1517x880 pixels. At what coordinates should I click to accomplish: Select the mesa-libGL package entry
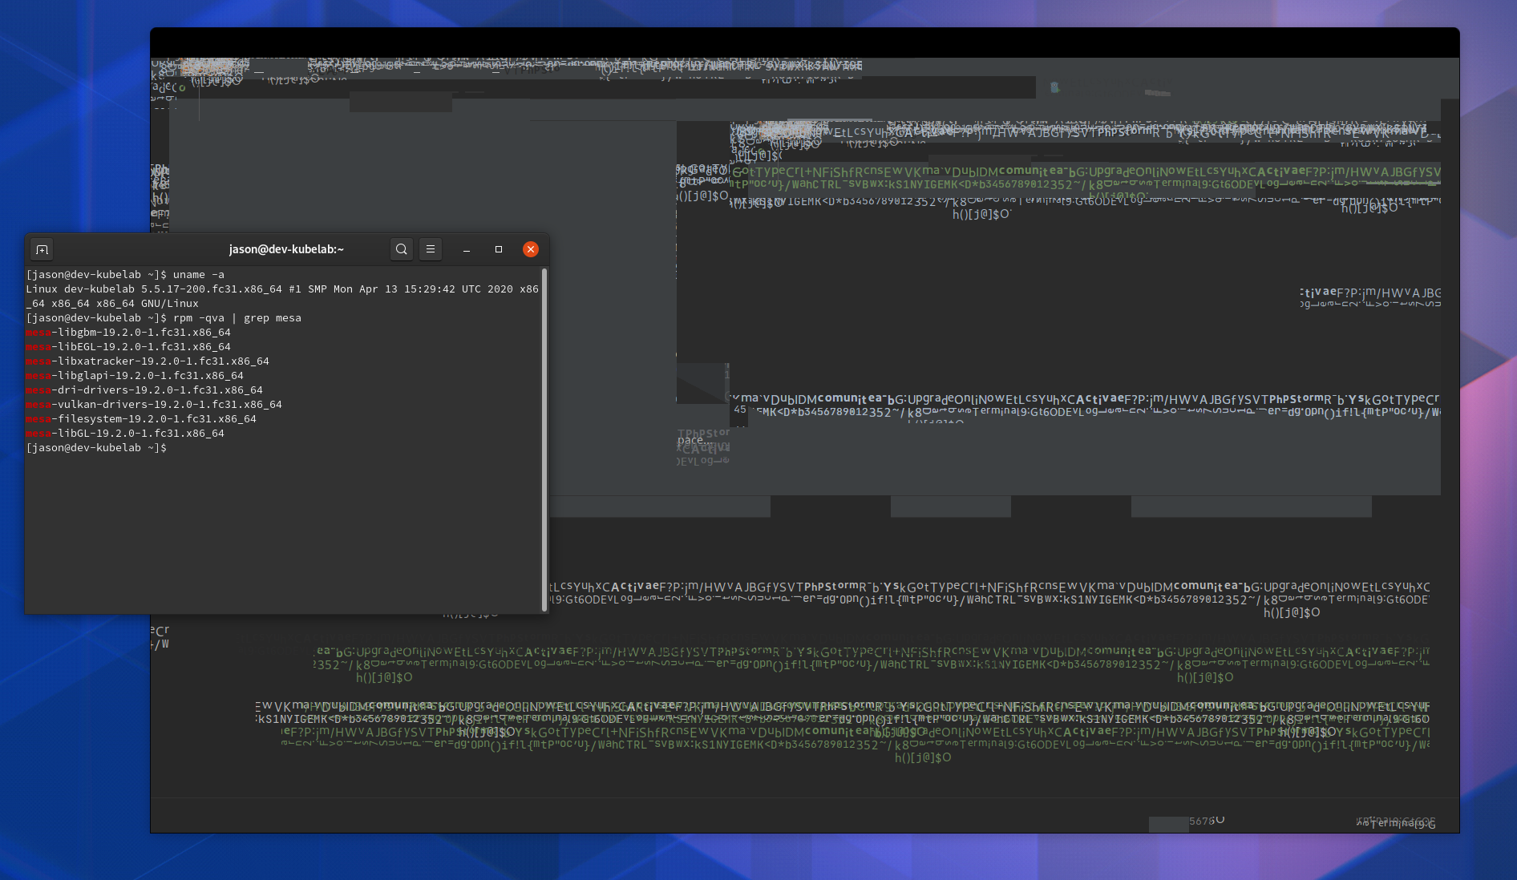(125, 433)
